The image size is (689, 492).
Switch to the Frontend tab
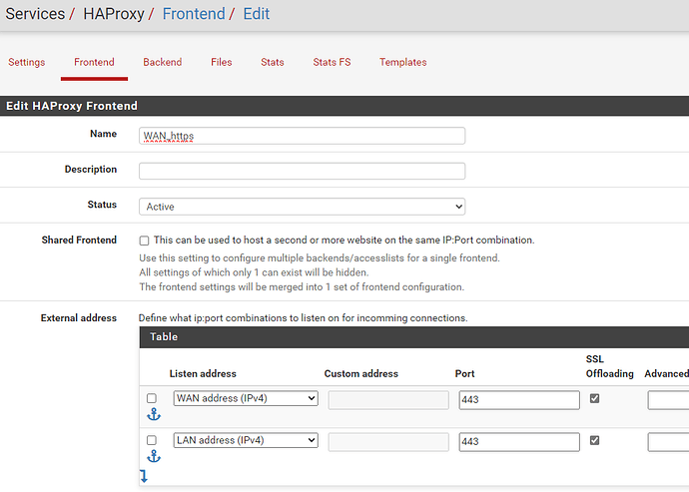[94, 62]
